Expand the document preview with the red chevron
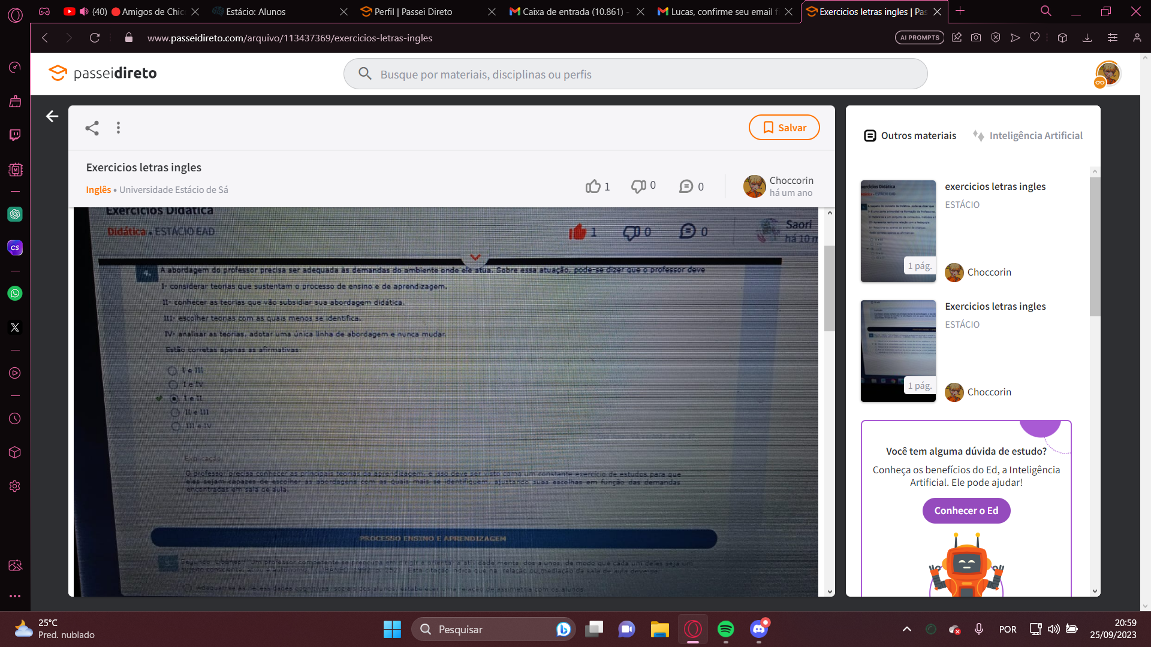This screenshot has height=647, width=1151. coord(475,258)
